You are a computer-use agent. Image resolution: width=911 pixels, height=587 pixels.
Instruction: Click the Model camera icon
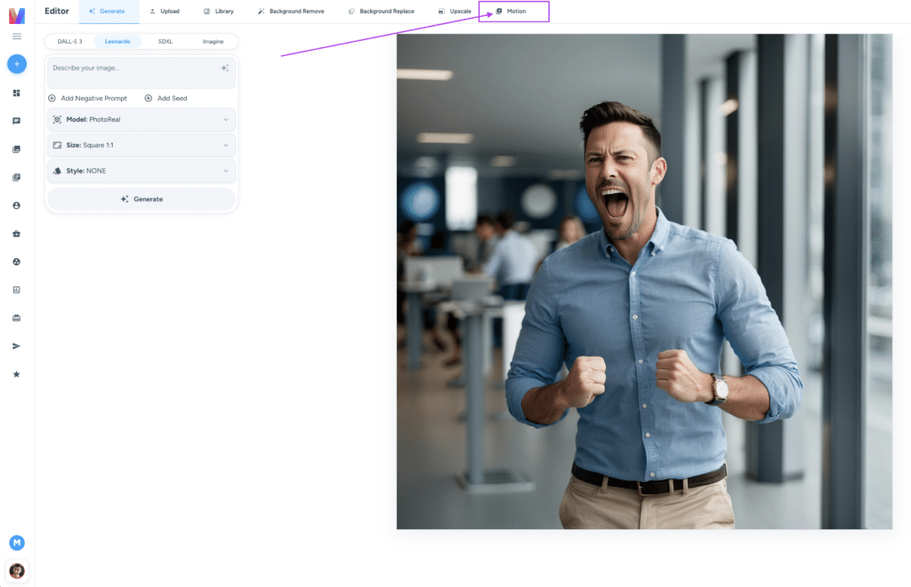click(x=57, y=119)
